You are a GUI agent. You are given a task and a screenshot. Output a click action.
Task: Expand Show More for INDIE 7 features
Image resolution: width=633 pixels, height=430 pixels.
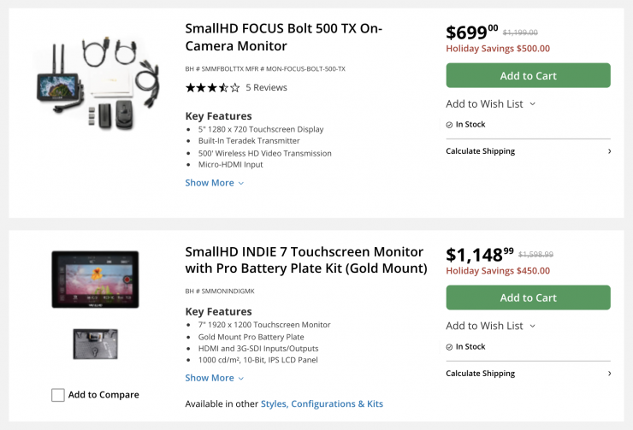point(214,378)
